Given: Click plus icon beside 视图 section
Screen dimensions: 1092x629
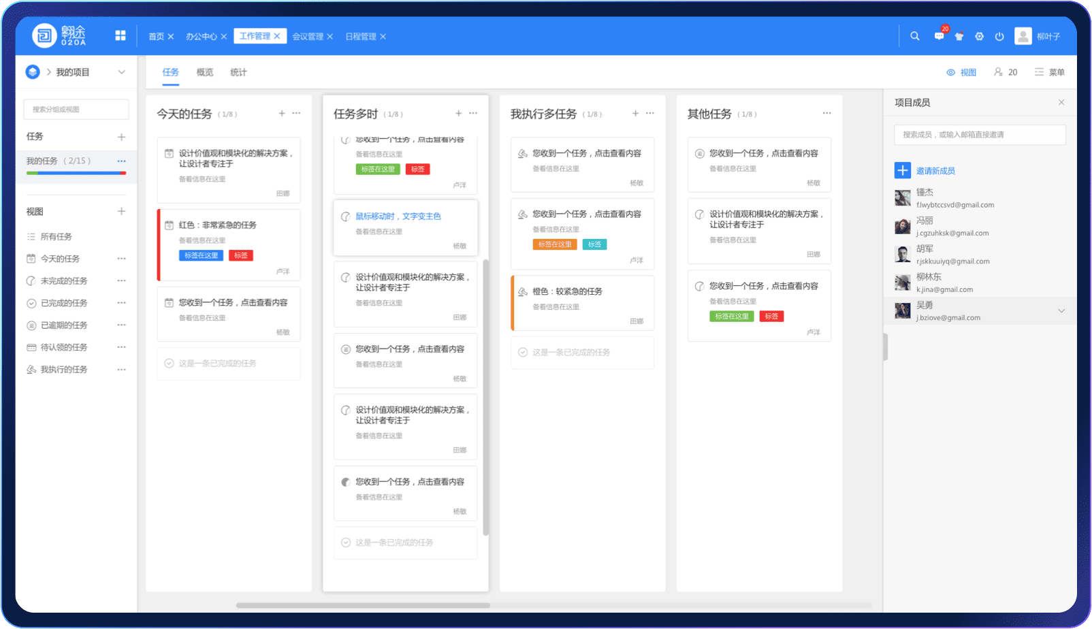Looking at the screenshot, I should (121, 212).
